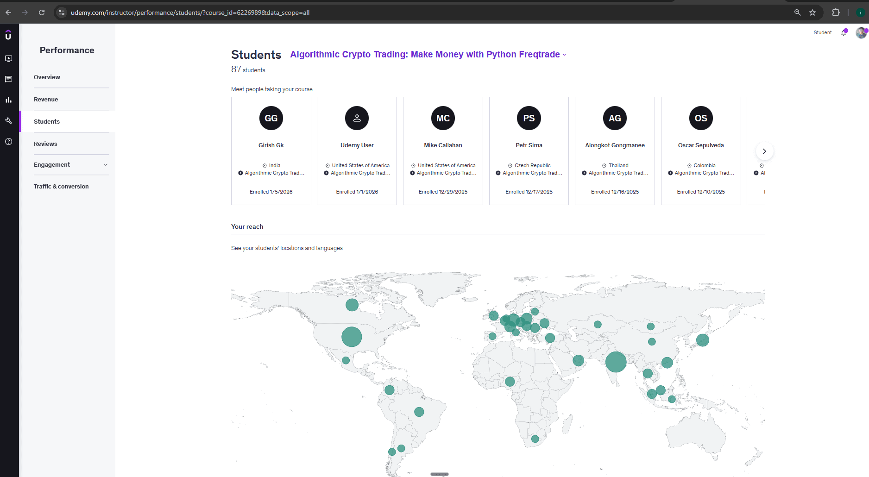Go to Revenue in Performance menu
Image resolution: width=869 pixels, height=477 pixels.
click(46, 100)
